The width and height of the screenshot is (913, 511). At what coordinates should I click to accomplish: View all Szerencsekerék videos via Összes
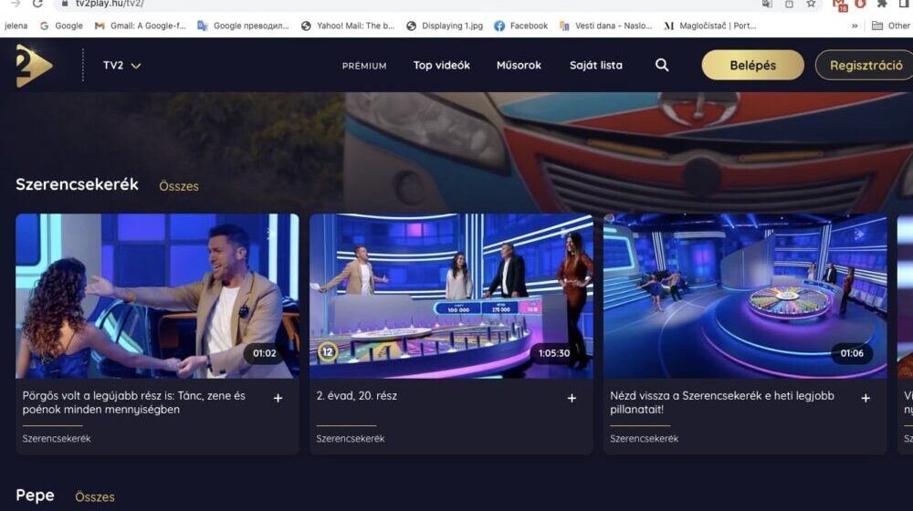click(x=179, y=186)
